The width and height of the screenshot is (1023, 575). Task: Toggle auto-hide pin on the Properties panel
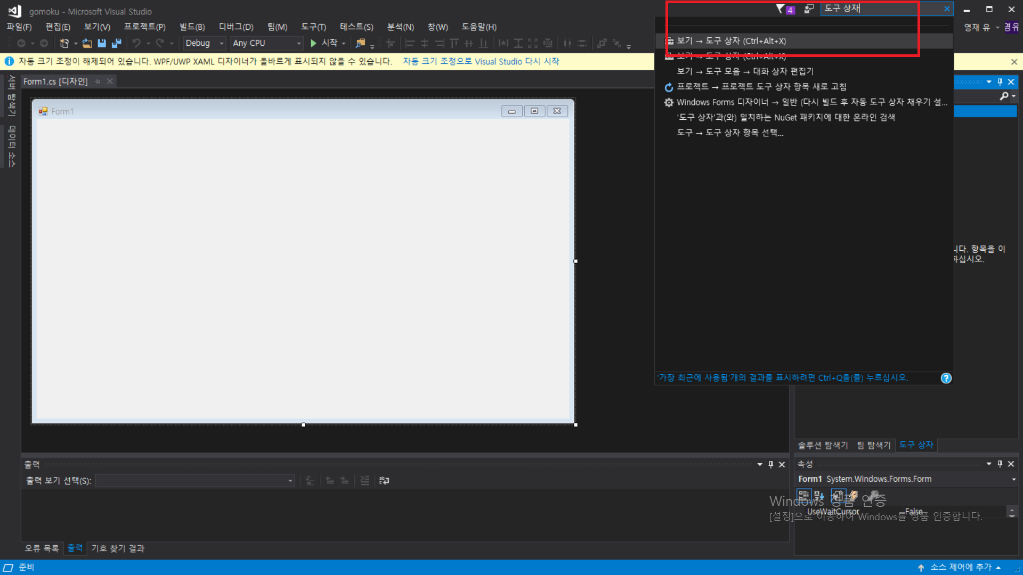coord(1000,464)
